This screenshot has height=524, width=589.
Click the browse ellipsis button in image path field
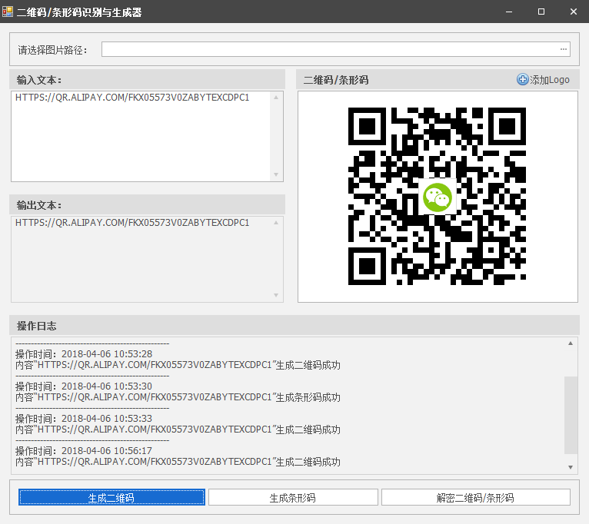click(x=564, y=49)
